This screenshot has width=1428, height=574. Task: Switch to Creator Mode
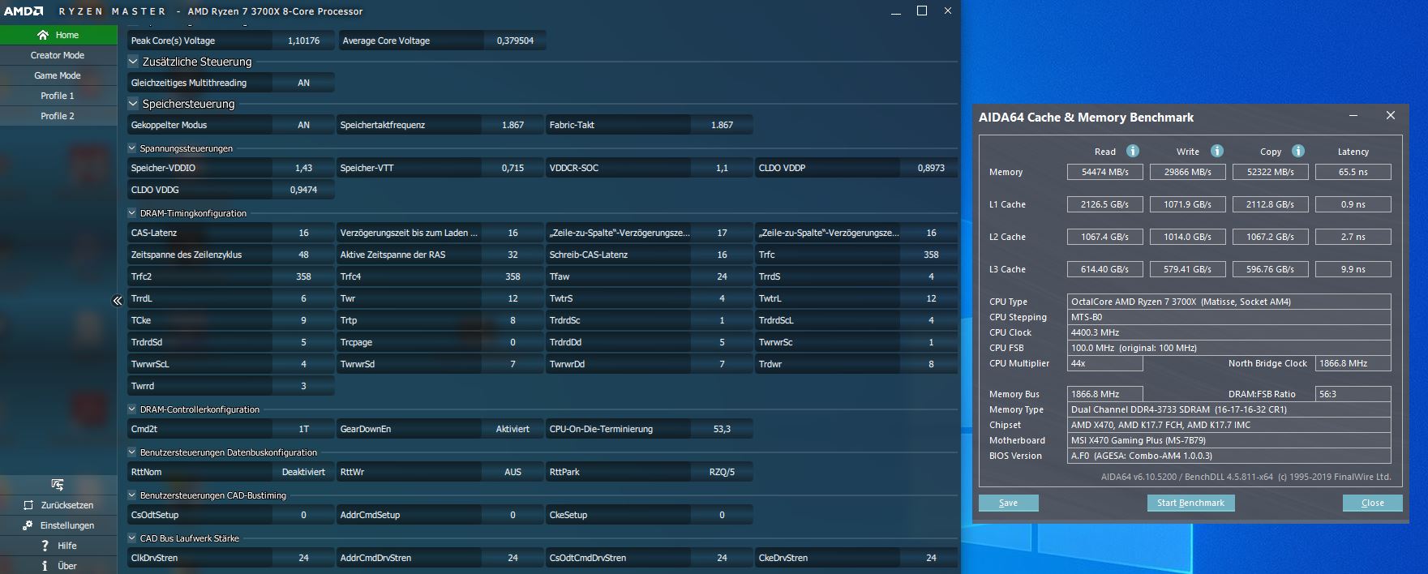58,55
